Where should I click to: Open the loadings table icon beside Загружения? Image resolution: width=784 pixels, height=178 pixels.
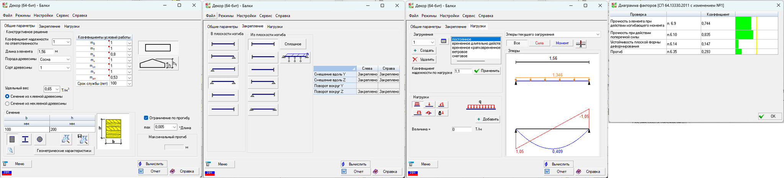pyautogui.click(x=443, y=41)
